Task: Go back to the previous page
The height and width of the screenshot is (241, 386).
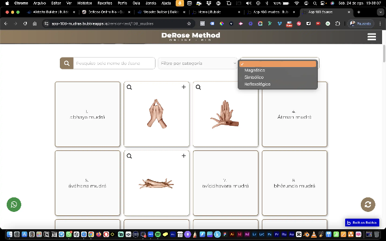Action: coord(6,23)
